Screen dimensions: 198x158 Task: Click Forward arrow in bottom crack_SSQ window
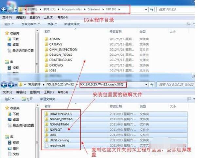(x=11, y=85)
